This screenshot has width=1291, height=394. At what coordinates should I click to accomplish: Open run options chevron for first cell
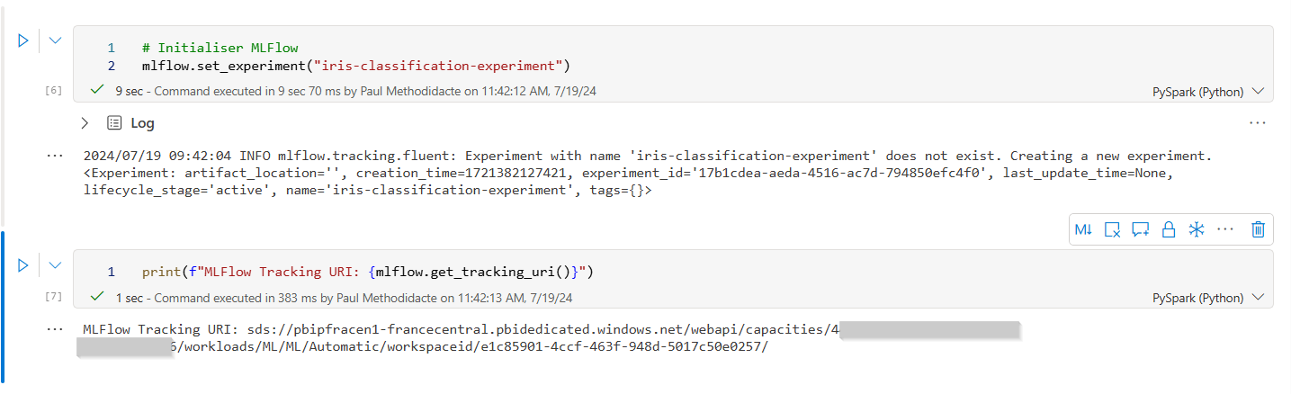click(x=55, y=40)
